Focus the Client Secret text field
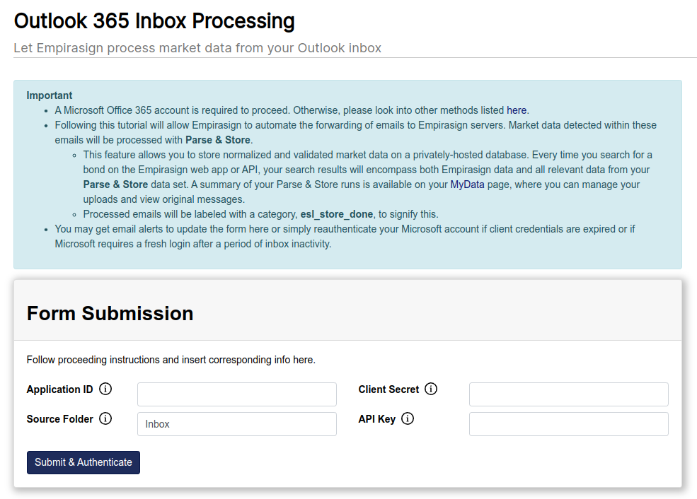This screenshot has width=697, height=499. [568, 394]
